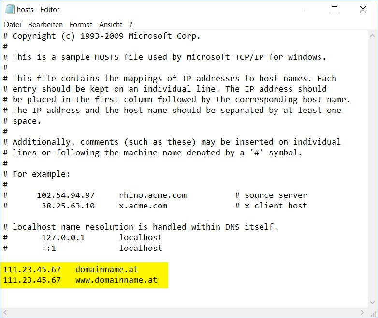Maximize the hosts Editor window
378x318 pixels.
click(334, 9)
